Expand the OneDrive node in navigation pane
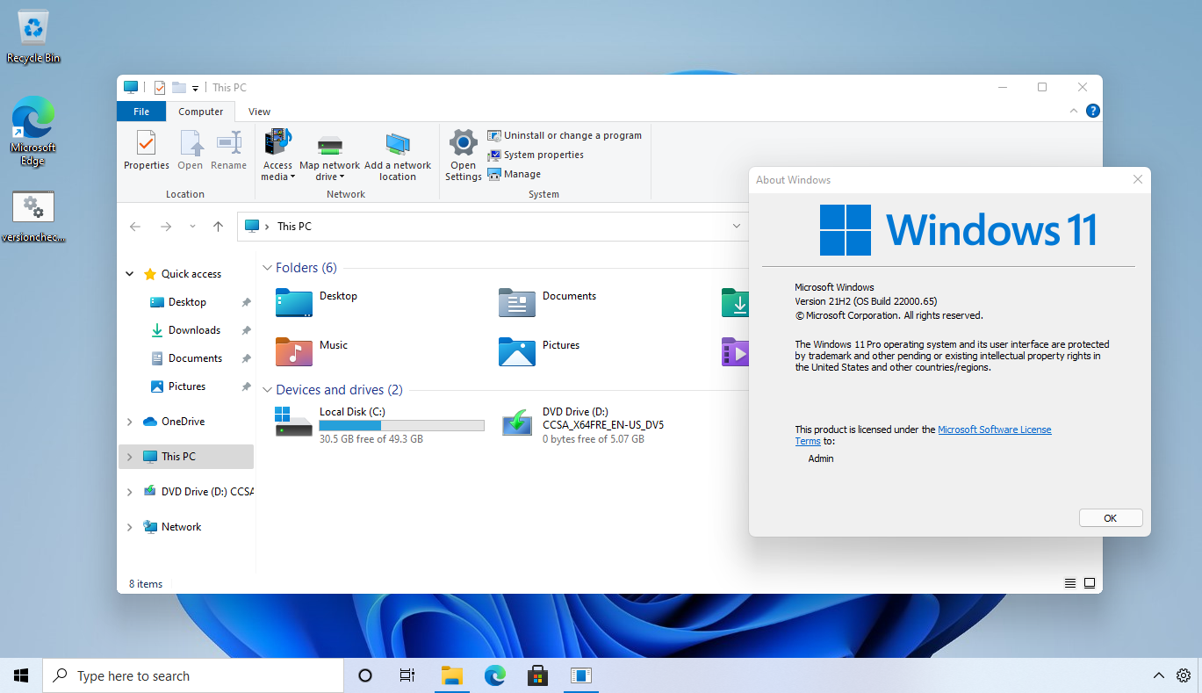 (130, 422)
